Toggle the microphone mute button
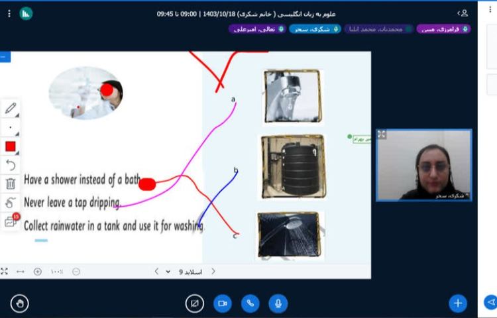Screen dimensions: 497x318 coord(278,303)
